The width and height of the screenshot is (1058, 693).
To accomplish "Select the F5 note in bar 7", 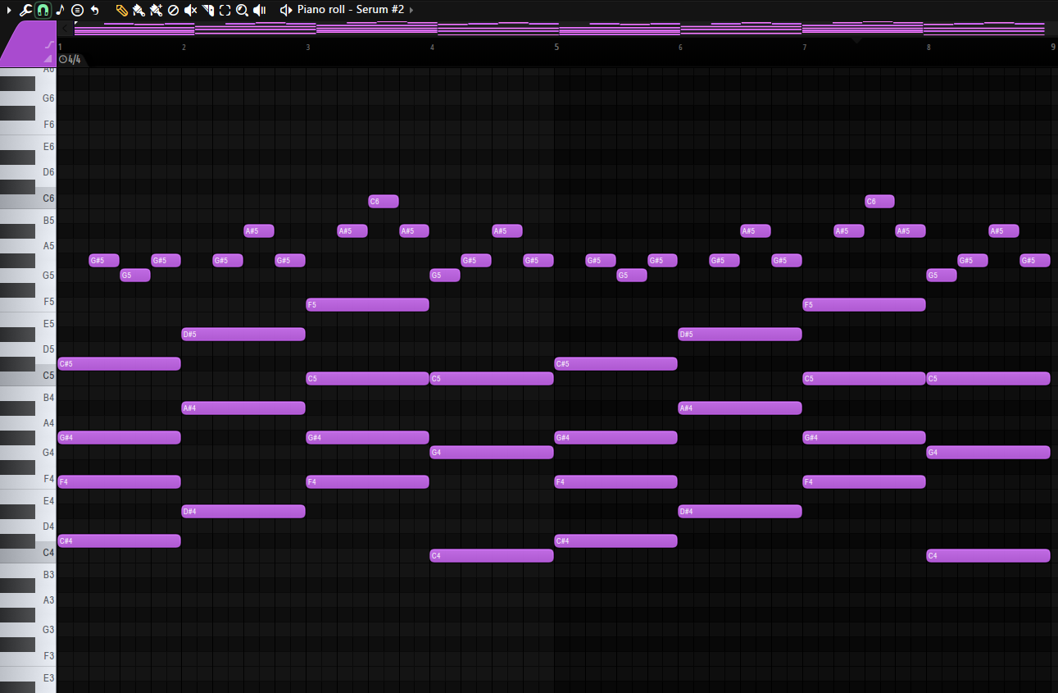I will click(864, 304).
